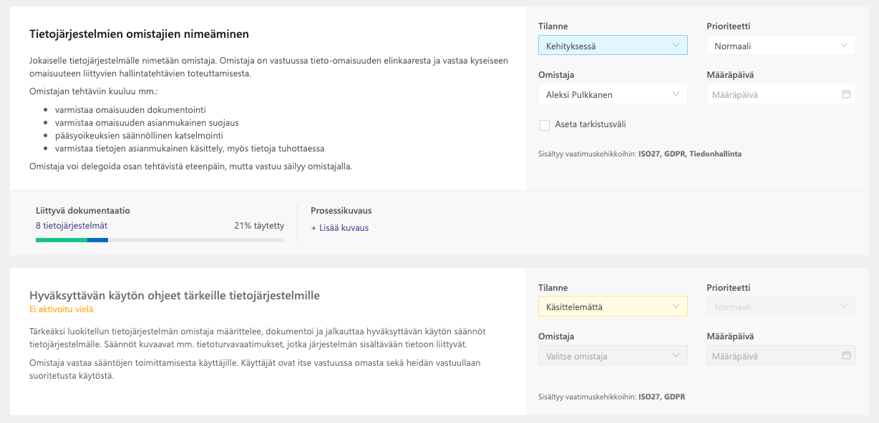Screen dimensions: 879x423
Task: Open the Käsittelemättä status dropdown
Action: point(613,307)
